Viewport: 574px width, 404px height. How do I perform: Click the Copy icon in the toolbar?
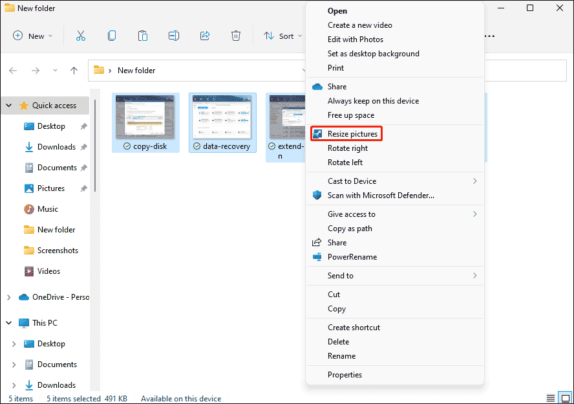point(111,36)
